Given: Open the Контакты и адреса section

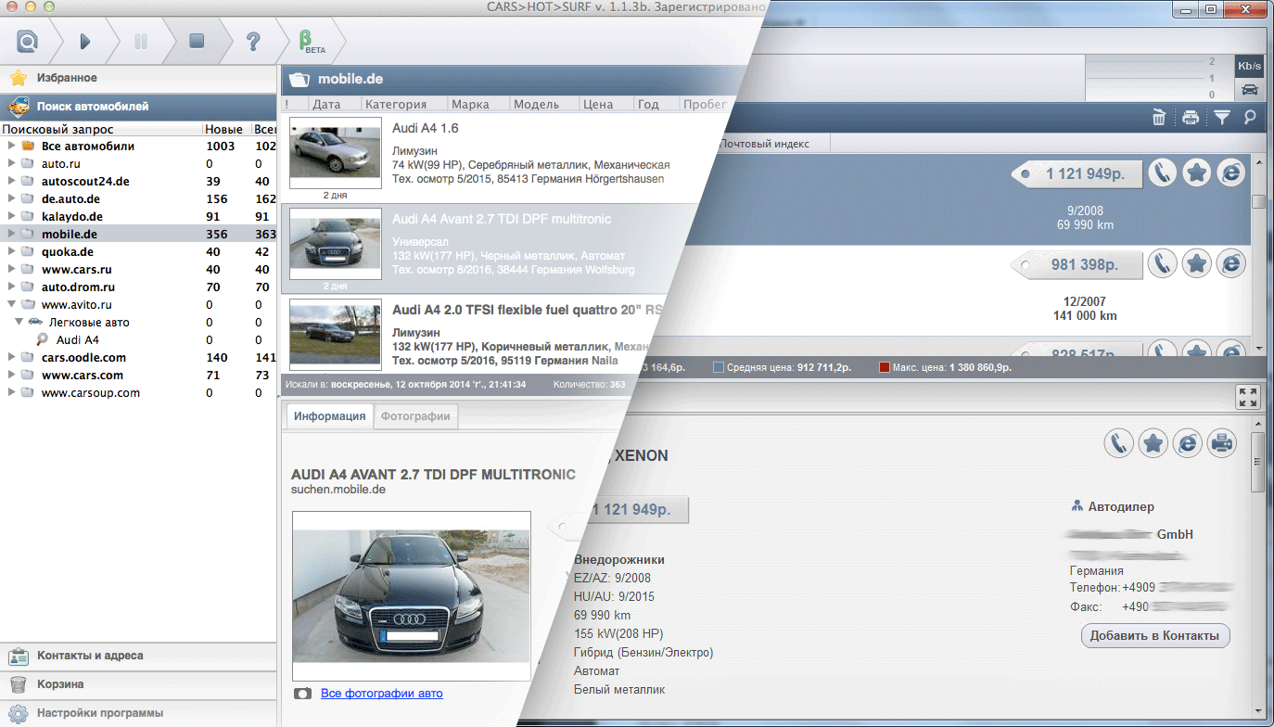Looking at the screenshot, I should point(139,656).
